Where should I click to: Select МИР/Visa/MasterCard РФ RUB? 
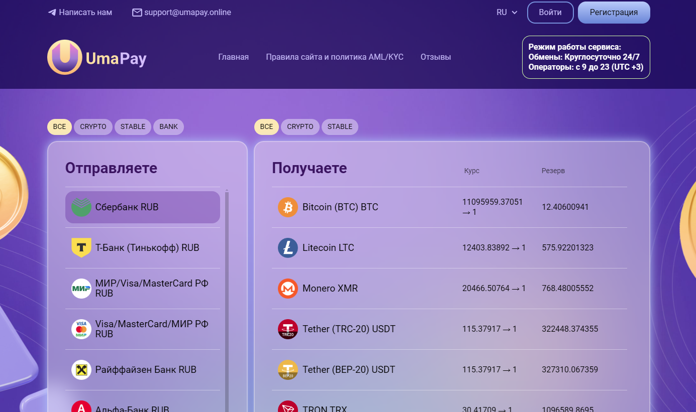pos(143,289)
